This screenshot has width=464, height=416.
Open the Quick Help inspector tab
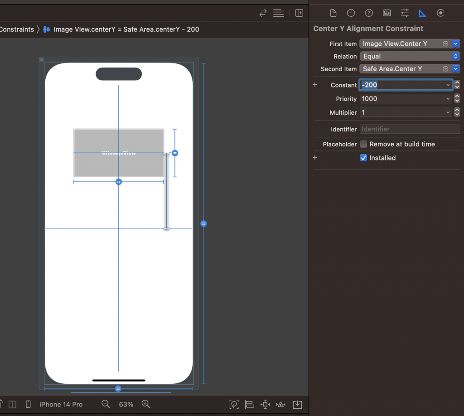coord(369,13)
